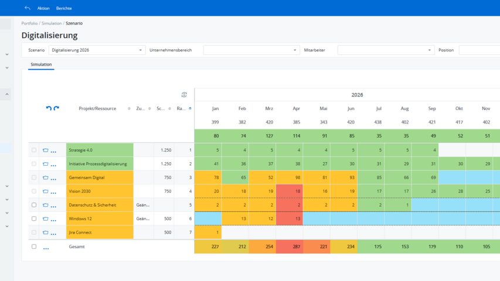Click the Simulation breadcrumb link
This screenshot has height=281, width=500.
(x=51, y=23)
